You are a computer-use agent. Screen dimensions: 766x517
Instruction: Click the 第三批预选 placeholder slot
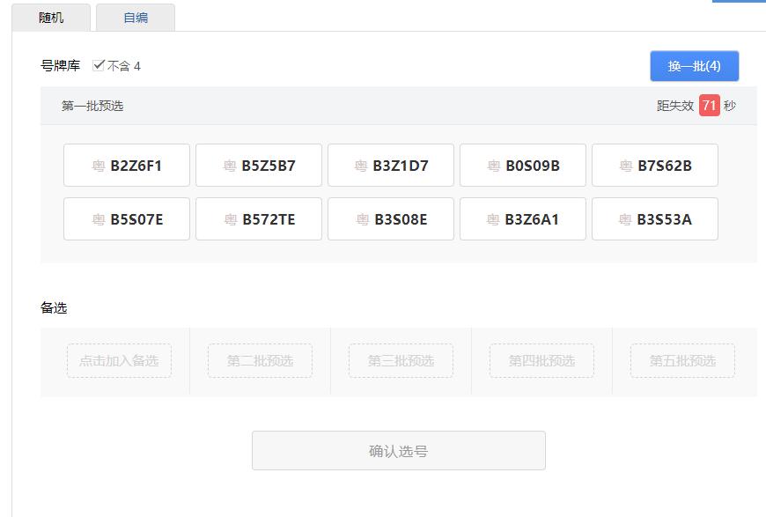point(401,361)
